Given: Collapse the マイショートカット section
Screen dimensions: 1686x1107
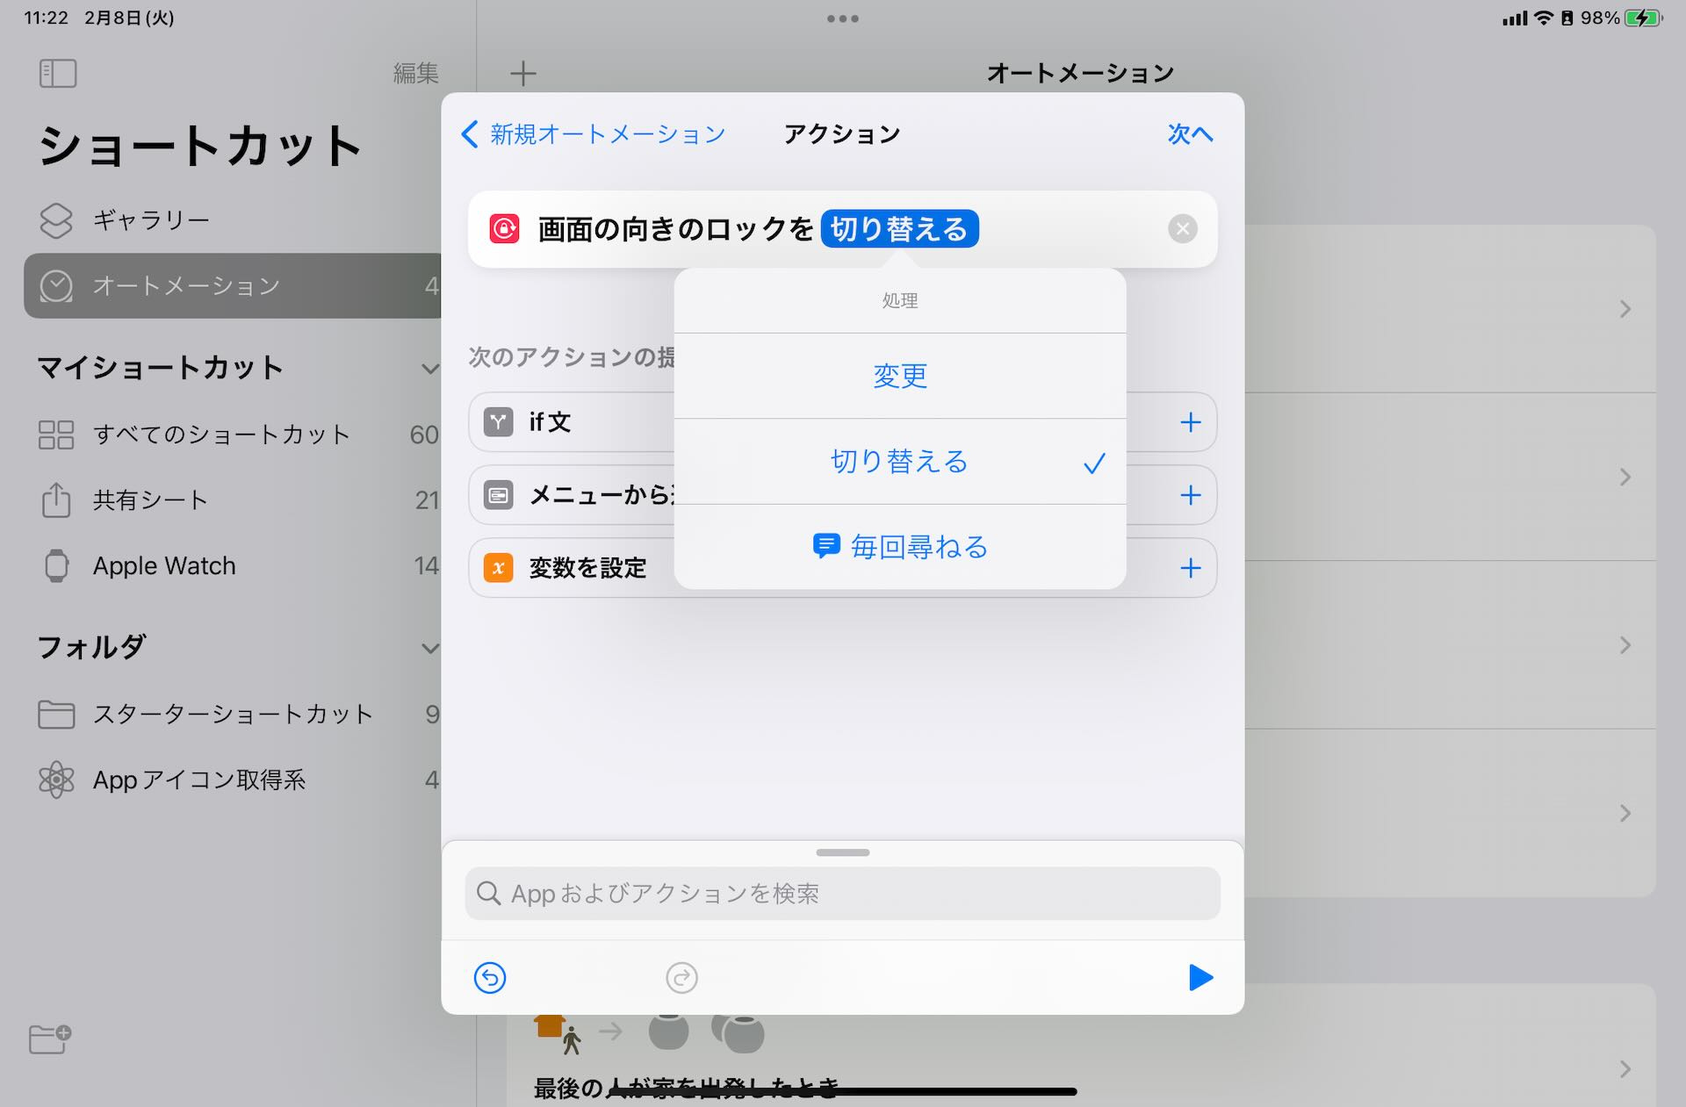Looking at the screenshot, I should (x=429, y=369).
